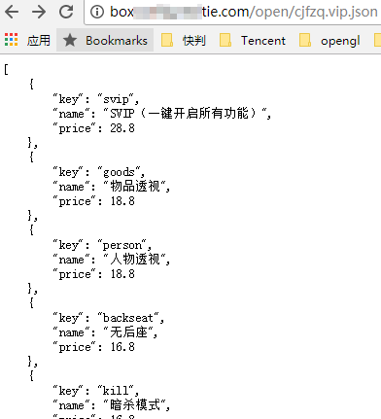Focus the address bar URL text
Screen dimensions: 381x419
click(x=244, y=12)
